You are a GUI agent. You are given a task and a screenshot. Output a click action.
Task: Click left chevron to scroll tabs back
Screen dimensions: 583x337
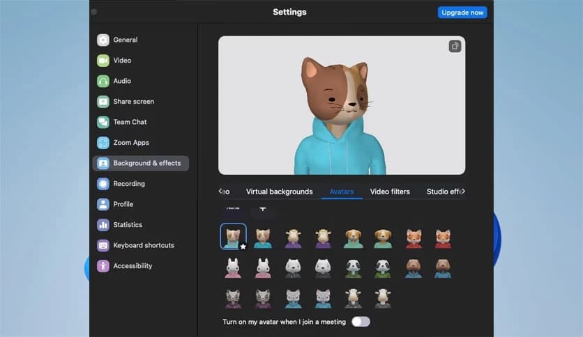pos(220,191)
